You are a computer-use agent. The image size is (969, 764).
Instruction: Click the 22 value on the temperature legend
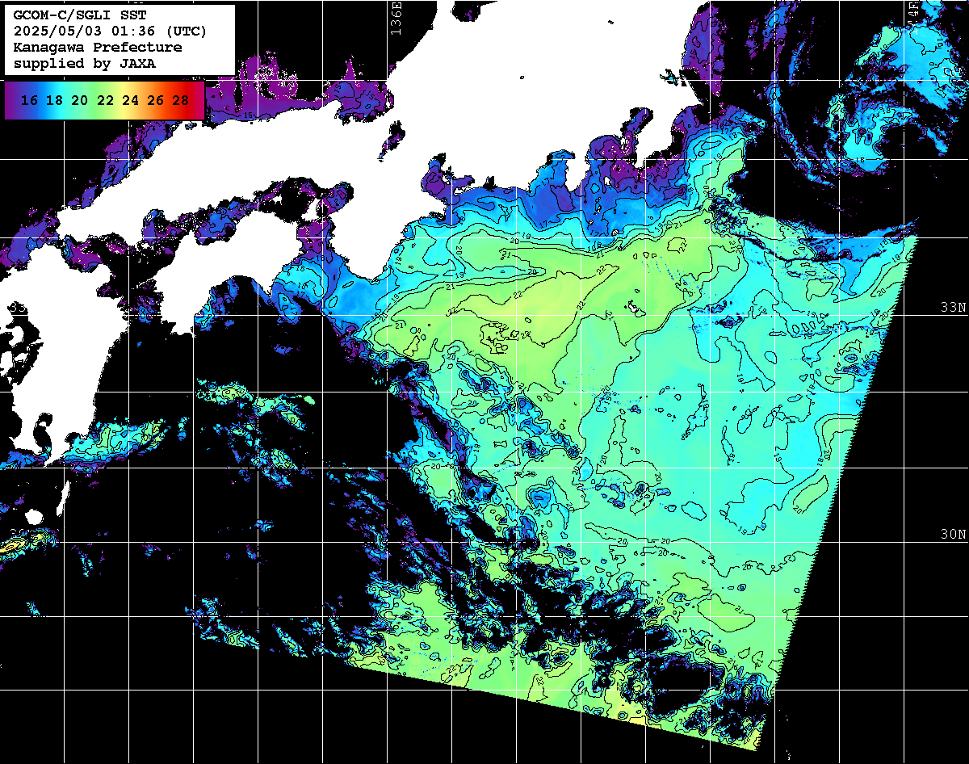105,101
